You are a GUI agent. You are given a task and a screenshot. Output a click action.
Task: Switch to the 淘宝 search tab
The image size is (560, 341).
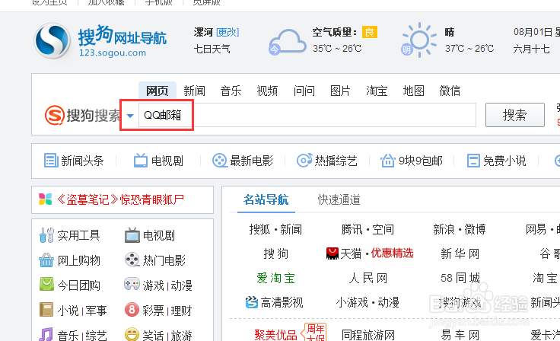point(377,91)
